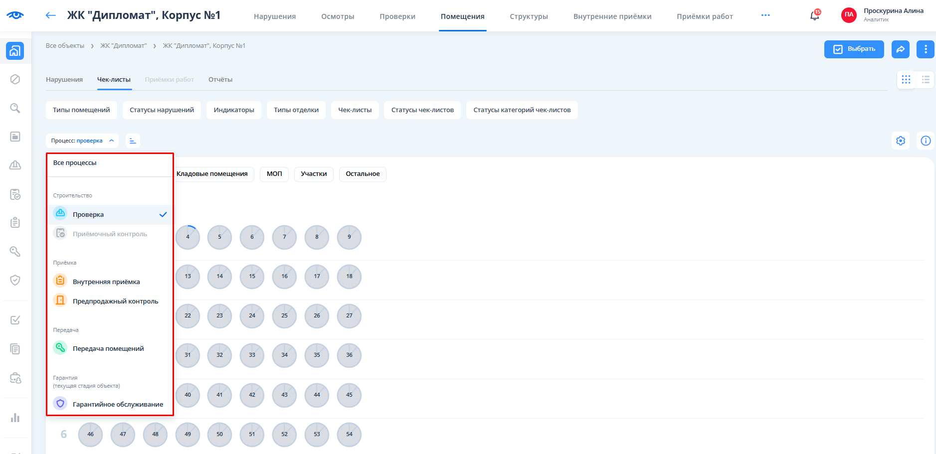Open the share arrow button
Image resolution: width=936 pixels, height=454 pixels.
coord(900,49)
